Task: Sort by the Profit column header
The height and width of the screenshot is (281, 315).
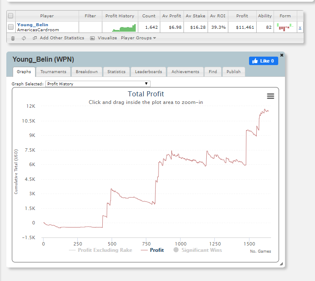Action: click(242, 16)
